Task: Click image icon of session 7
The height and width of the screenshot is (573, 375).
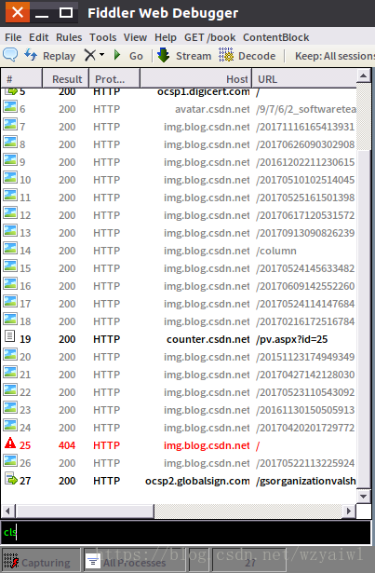Action: pyautogui.click(x=10, y=125)
